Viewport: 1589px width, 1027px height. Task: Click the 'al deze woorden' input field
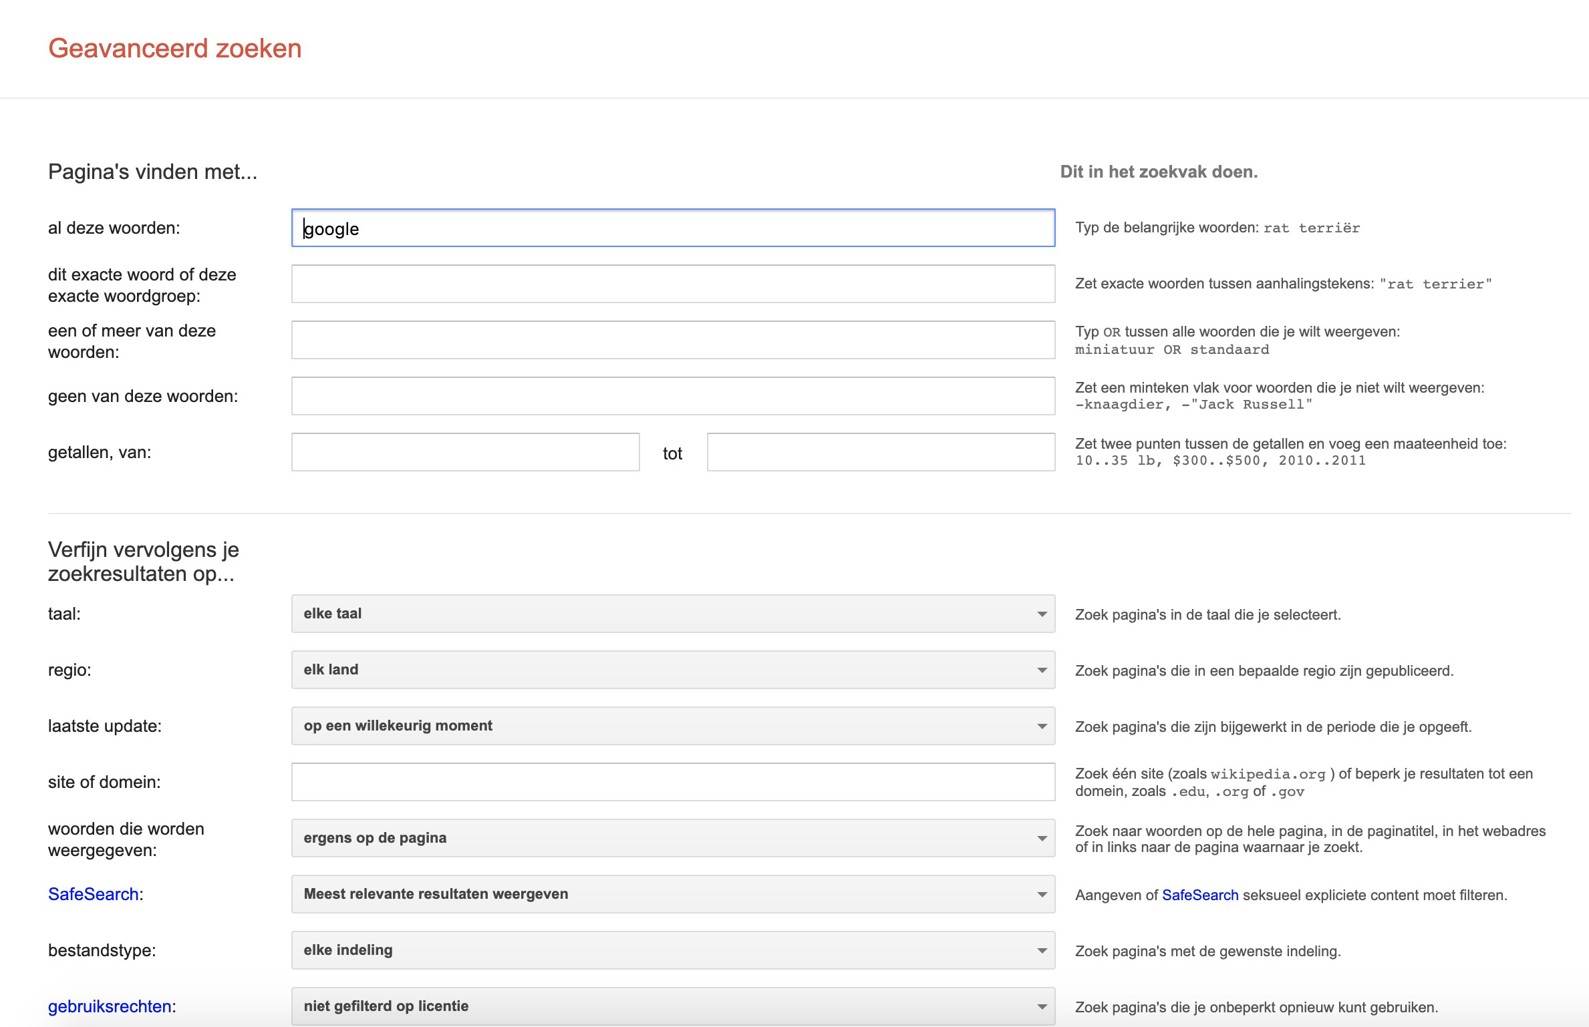[x=673, y=228]
